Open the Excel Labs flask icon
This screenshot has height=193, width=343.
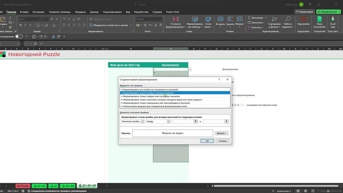click(x=333, y=19)
